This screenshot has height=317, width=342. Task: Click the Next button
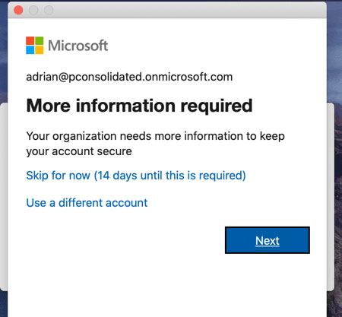[x=268, y=240]
